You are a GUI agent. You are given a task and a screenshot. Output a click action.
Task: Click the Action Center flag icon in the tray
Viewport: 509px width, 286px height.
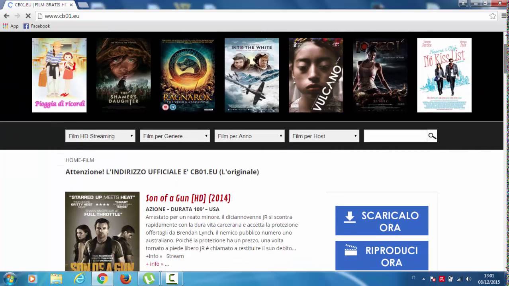tap(433, 279)
